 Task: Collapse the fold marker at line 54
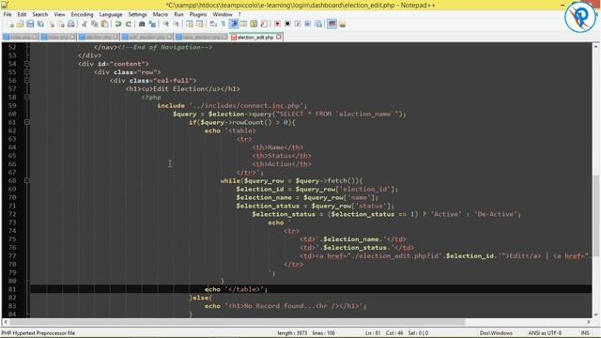point(27,64)
